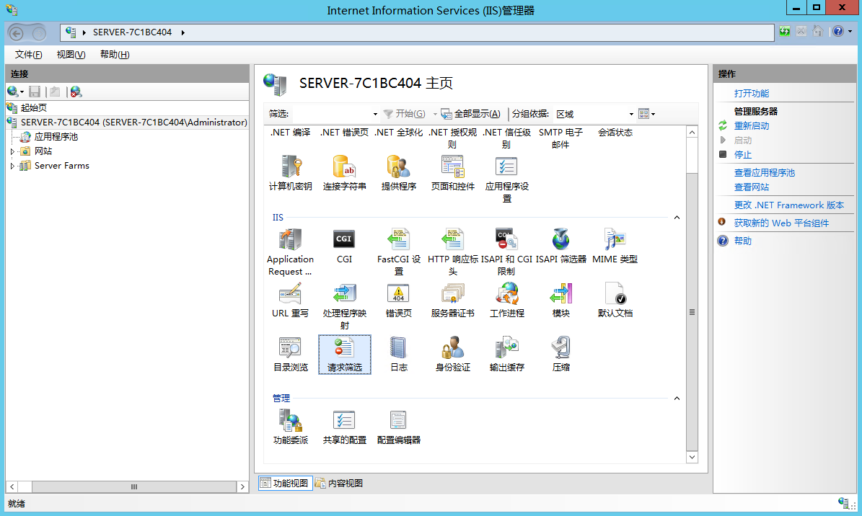
Task: Expand the Server Farms tree node
Action: click(x=12, y=166)
